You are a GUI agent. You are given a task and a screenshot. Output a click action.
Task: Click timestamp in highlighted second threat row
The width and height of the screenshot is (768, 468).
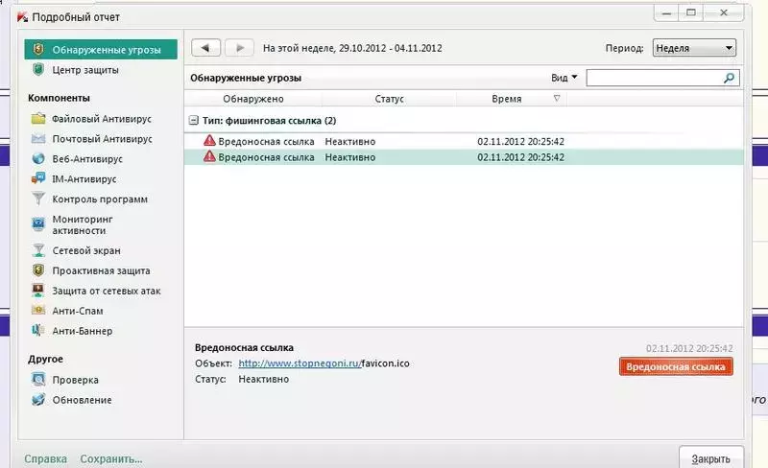[x=520, y=157]
